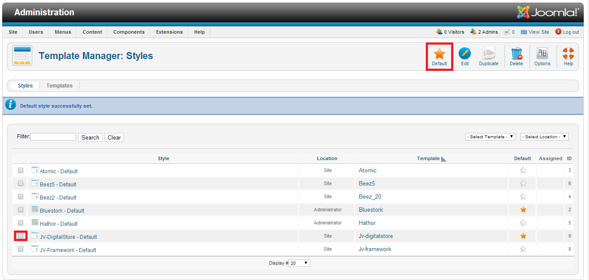Image resolution: width=589 pixels, height=280 pixels.
Task: Open the Extensions menu
Action: click(169, 32)
